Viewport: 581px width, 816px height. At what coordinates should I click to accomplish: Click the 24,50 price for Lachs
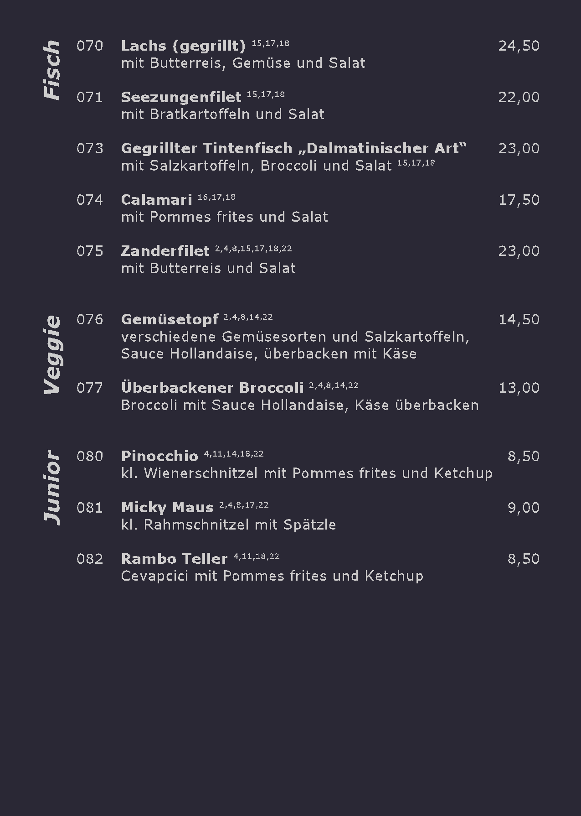pyautogui.click(x=519, y=46)
